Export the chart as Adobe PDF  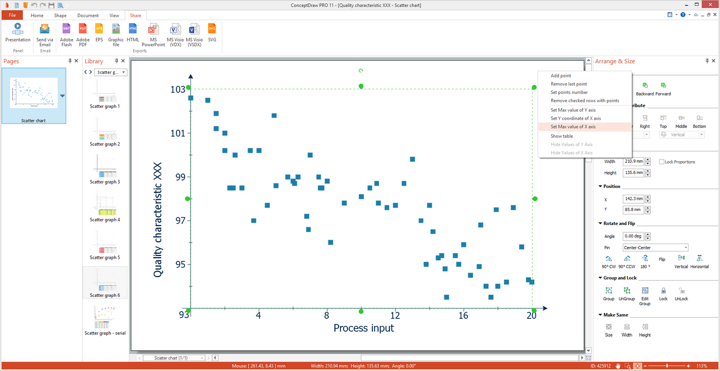(83, 34)
